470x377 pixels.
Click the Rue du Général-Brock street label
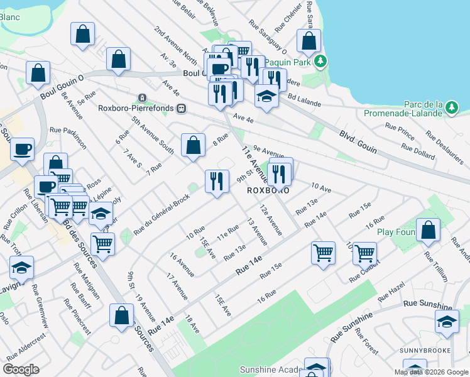click(x=161, y=214)
